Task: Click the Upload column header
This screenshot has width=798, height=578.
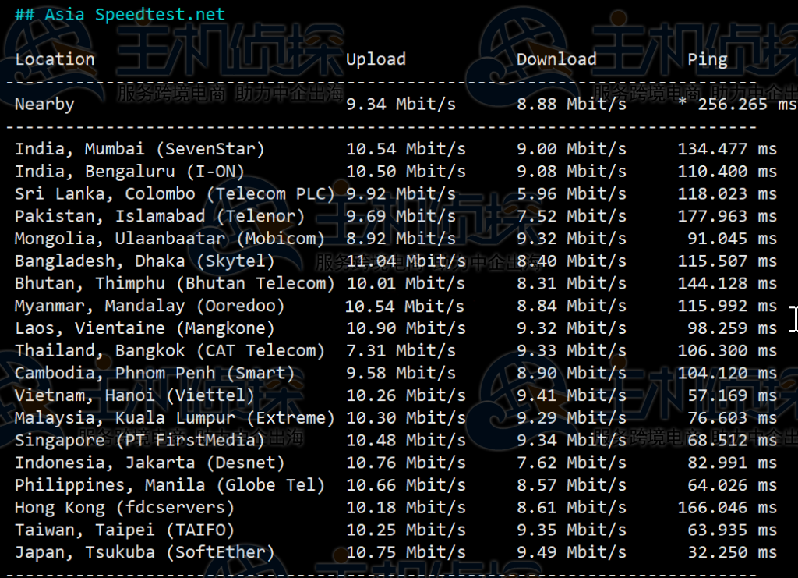Action: (376, 59)
